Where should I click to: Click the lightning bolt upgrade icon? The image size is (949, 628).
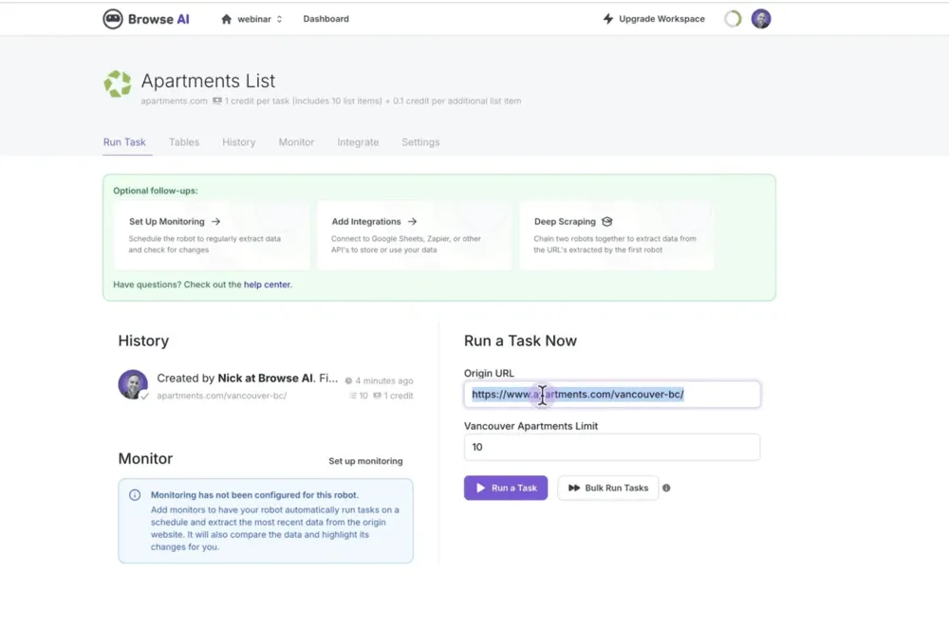[608, 19]
